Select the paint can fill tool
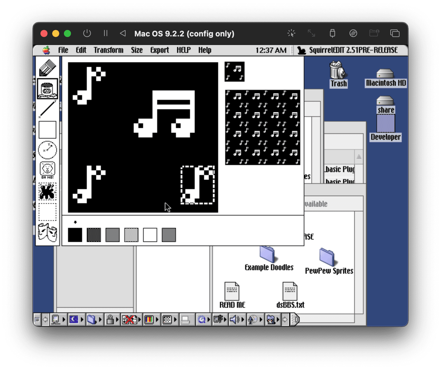 tap(47, 88)
